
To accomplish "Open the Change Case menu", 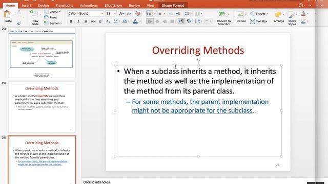I will 126,21.
